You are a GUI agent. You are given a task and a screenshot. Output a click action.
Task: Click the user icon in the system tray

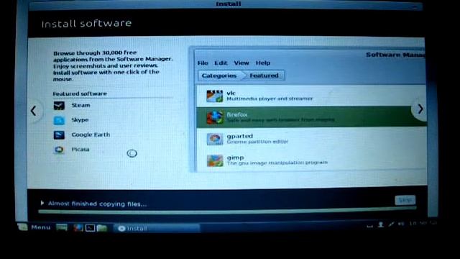[381, 224]
